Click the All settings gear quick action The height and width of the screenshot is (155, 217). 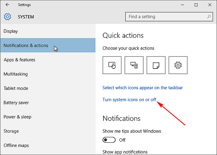tap(178, 65)
